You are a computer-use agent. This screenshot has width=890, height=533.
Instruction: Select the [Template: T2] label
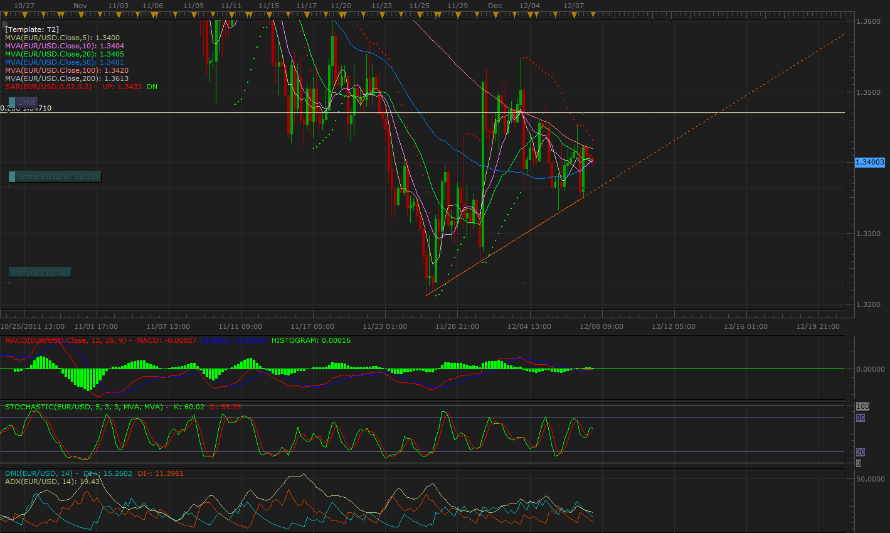31,30
